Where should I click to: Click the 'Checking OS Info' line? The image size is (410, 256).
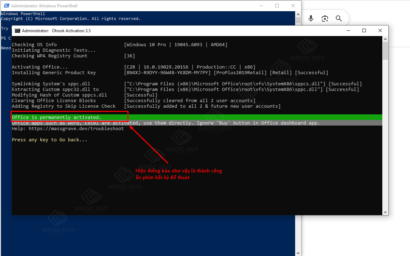pos(34,45)
